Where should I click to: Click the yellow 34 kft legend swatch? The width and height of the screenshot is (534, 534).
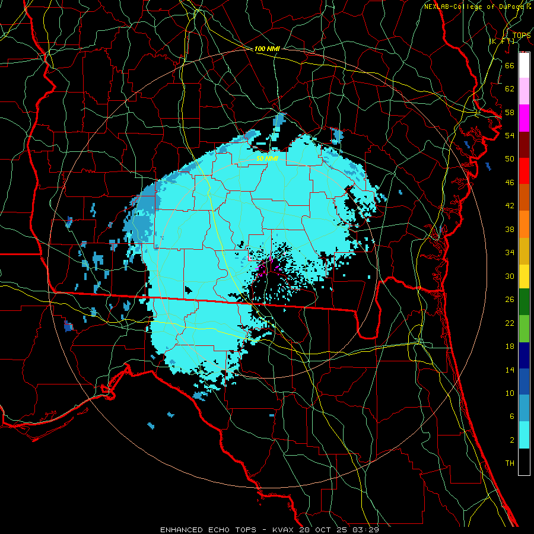tap(524, 276)
